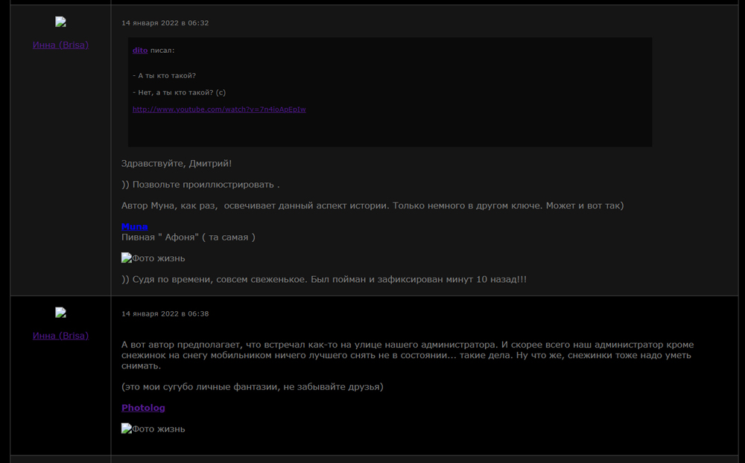
Task: Click the line "Позвольте проиллюстрировать"
Action: 201,184
